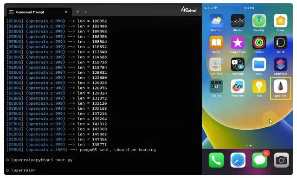Launch the Camera app in dock

[x=281, y=160]
